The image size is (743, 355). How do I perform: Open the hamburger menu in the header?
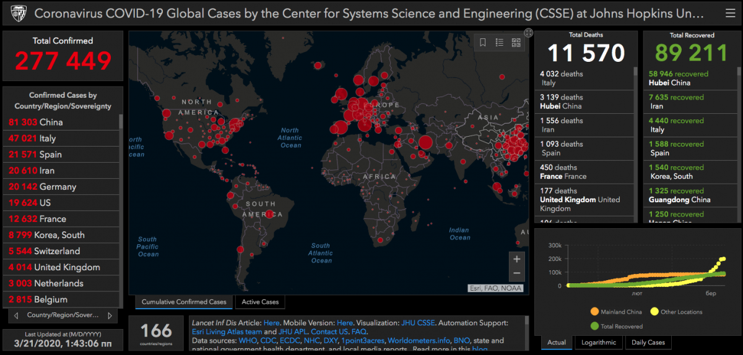coord(729,13)
